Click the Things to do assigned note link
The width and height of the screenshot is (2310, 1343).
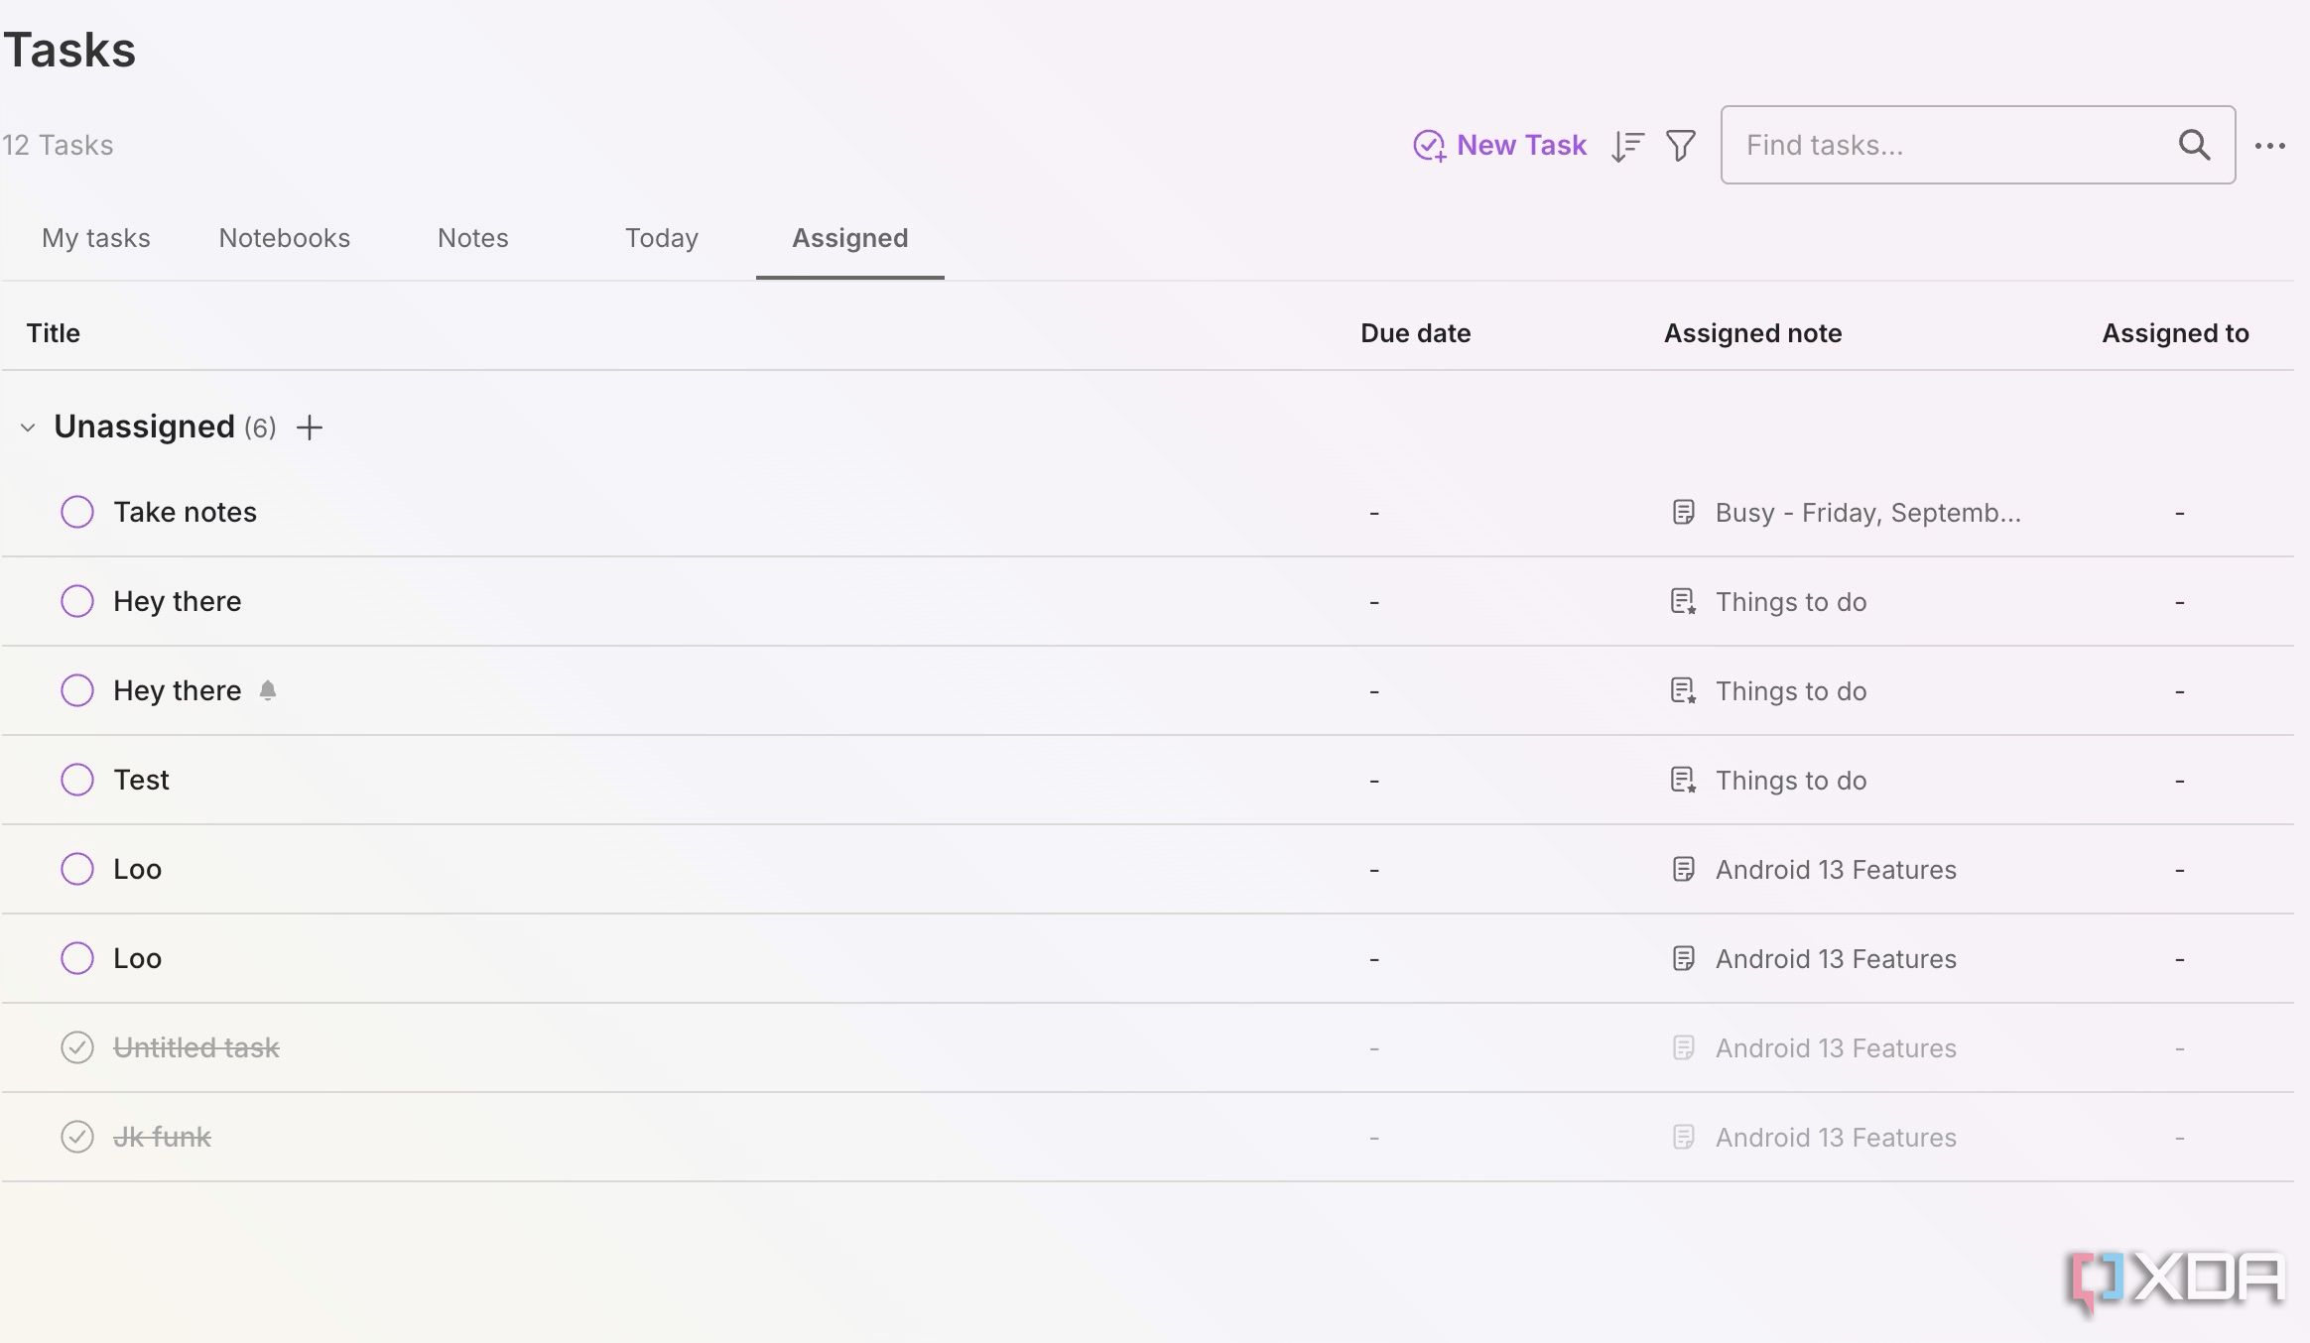click(x=1790, y=601)
